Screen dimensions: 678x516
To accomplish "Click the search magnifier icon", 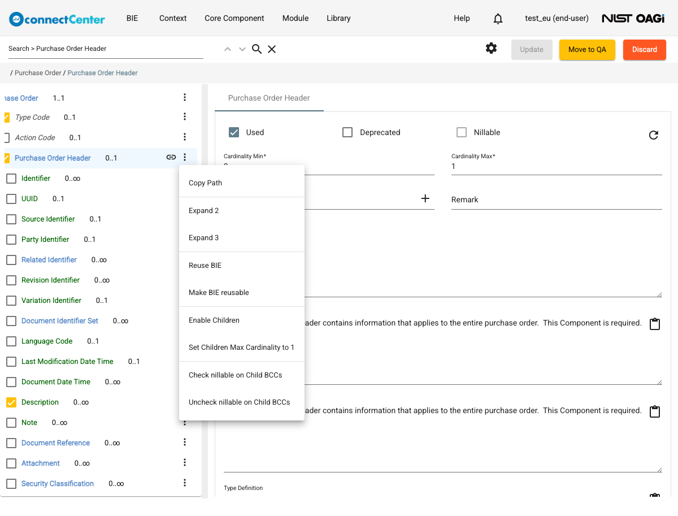I will pos(257,49).
